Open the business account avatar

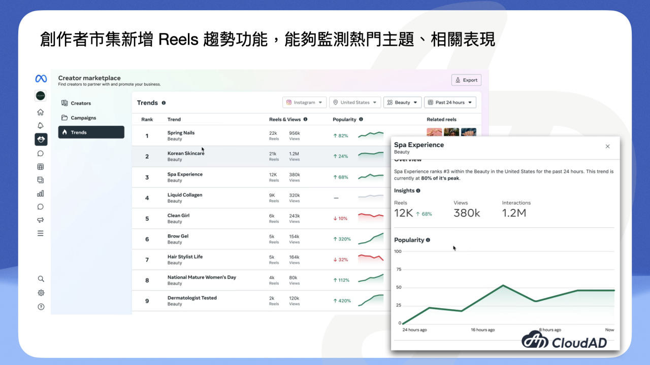click(x=41, y=95)
